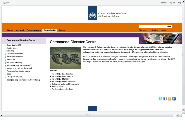Click Koninklijke Landmacht list item
Screen dimensions: 185x138
tap(62, 74)
